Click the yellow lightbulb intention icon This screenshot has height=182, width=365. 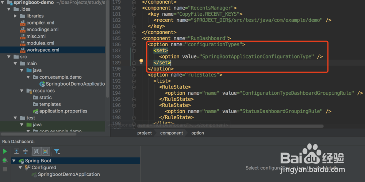[x=141, y=62]
